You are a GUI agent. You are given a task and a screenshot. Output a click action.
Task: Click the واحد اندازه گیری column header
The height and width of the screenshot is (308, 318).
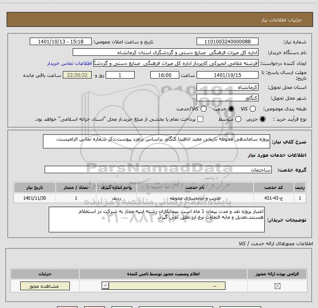click(116, 187)
